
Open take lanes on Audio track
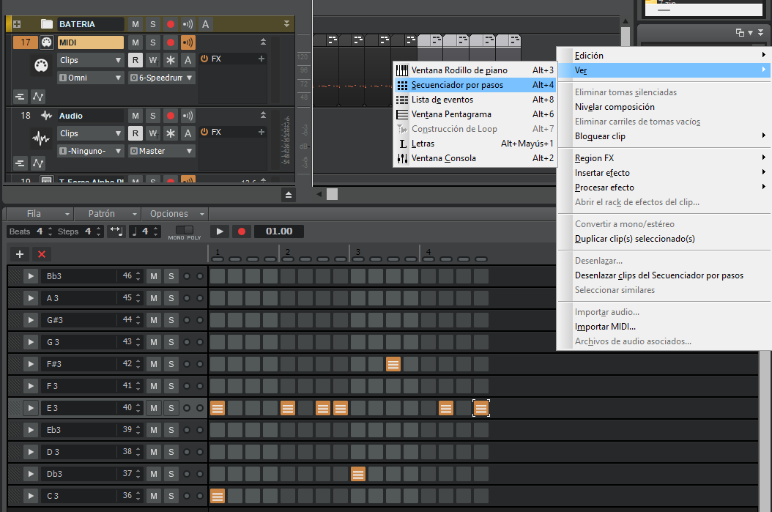20,163
